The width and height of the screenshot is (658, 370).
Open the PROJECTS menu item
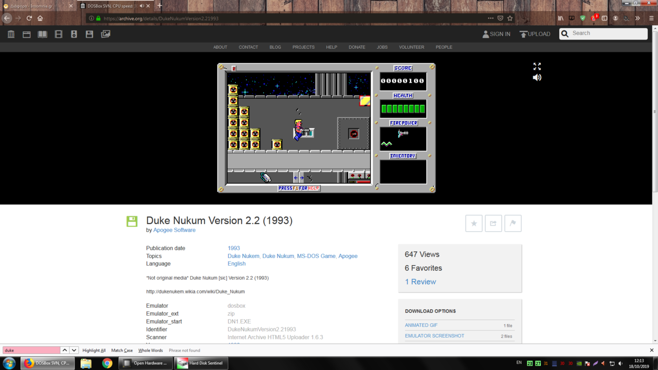pyautogui.click(x=303, y=47)
